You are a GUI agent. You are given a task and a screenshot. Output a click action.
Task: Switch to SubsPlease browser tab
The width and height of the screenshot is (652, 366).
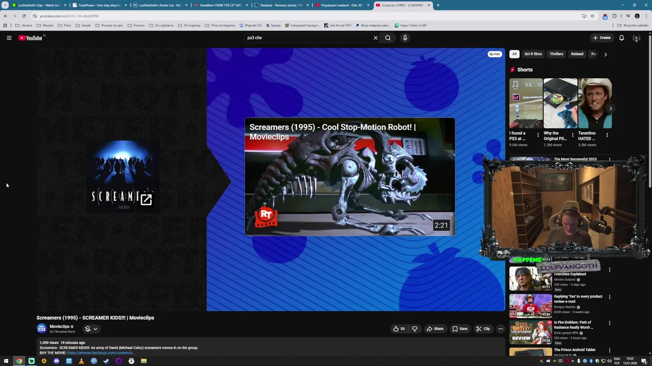click(x=99, y=5)
